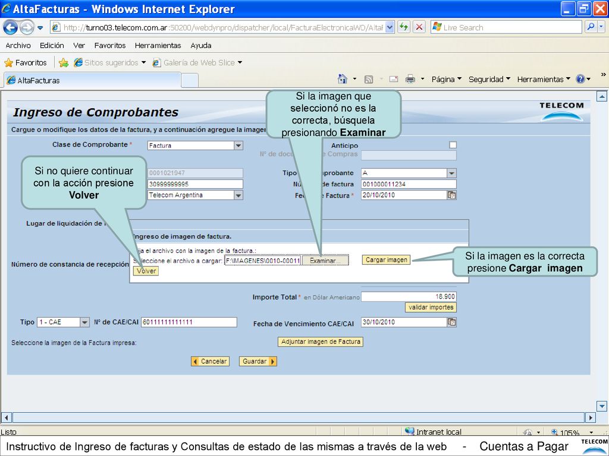This screenshot has width=609, height=456.
Task: Open the Herramientas menu in menu bar
Action: pyautogui.click(x=158, y=45)
